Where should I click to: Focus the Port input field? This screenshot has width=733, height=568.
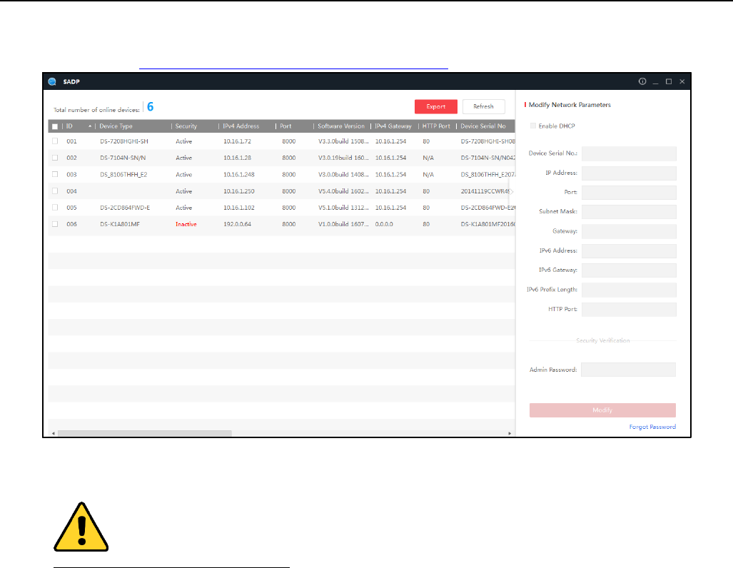click(629, 192)
